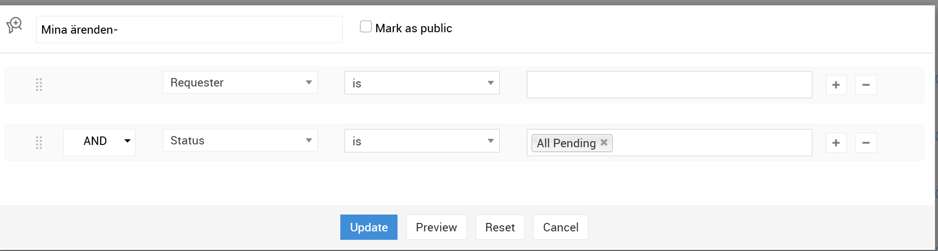Remove the Status criterion row

(866, 143)
